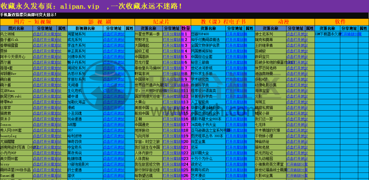
Task: Open the share link for 鱼子酱fish
Action: point(47,39)
